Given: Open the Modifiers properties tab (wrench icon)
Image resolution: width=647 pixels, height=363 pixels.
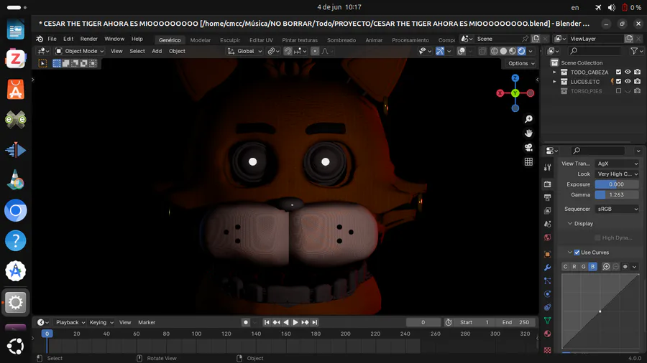Looking at the screenshot, I should [548, 268].
